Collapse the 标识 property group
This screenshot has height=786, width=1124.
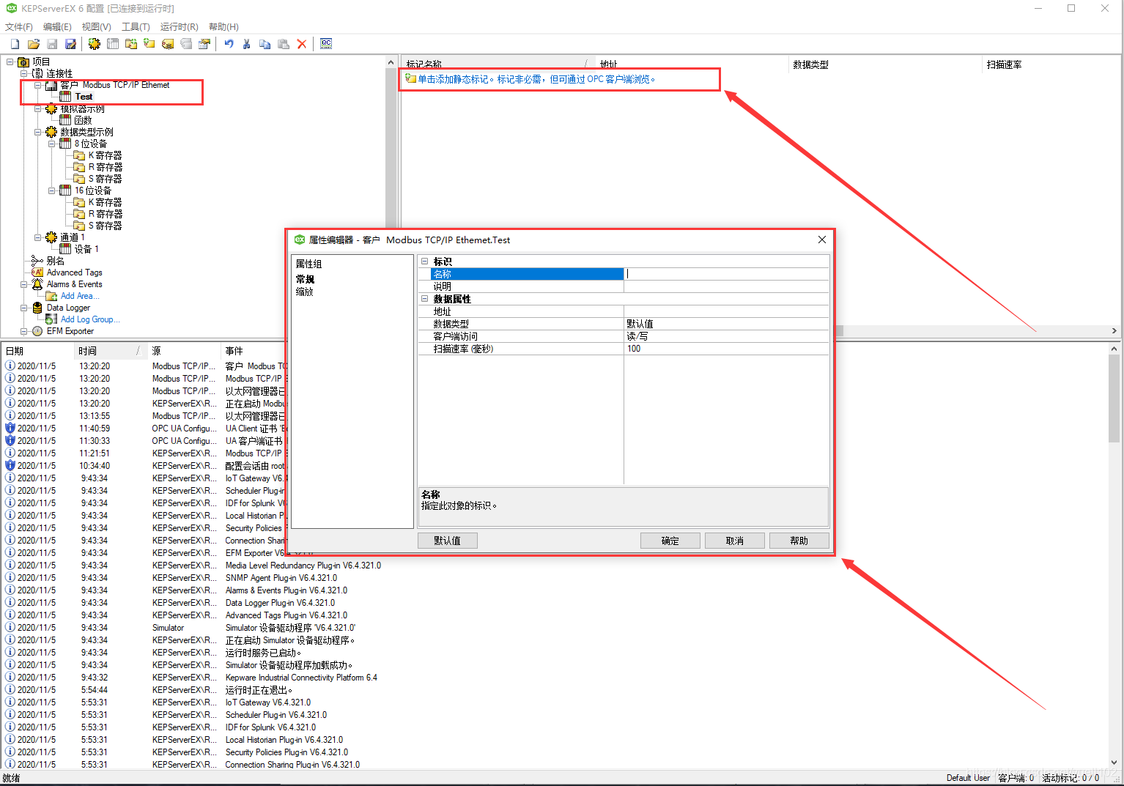[424, 261]
